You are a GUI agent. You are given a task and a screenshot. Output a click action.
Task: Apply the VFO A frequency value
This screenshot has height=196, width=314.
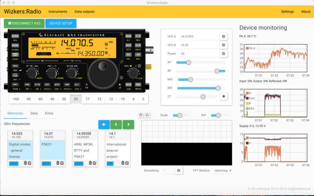pos(223,36)
